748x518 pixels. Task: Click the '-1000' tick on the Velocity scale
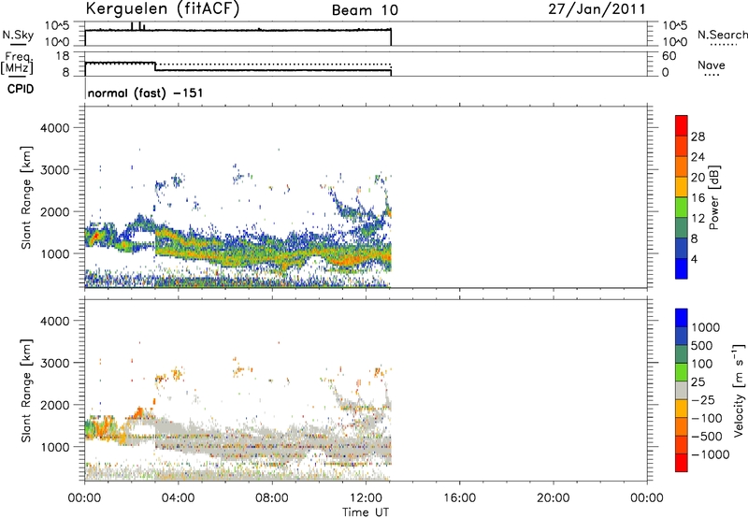711,454
